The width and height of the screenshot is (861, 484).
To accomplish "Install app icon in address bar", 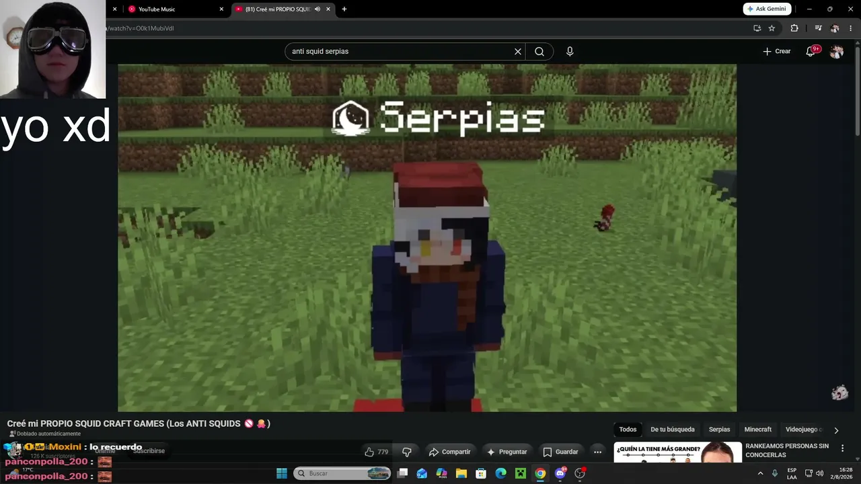I will [757, 28].
